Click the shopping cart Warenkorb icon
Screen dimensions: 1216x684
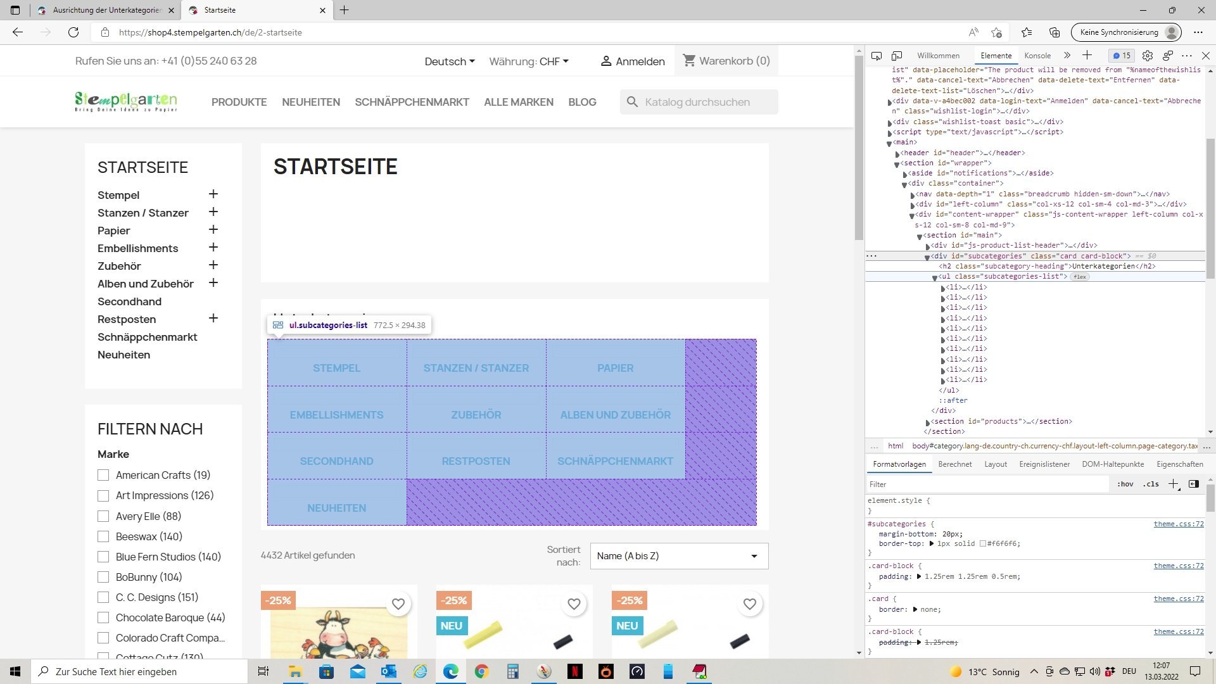point(689,61)
